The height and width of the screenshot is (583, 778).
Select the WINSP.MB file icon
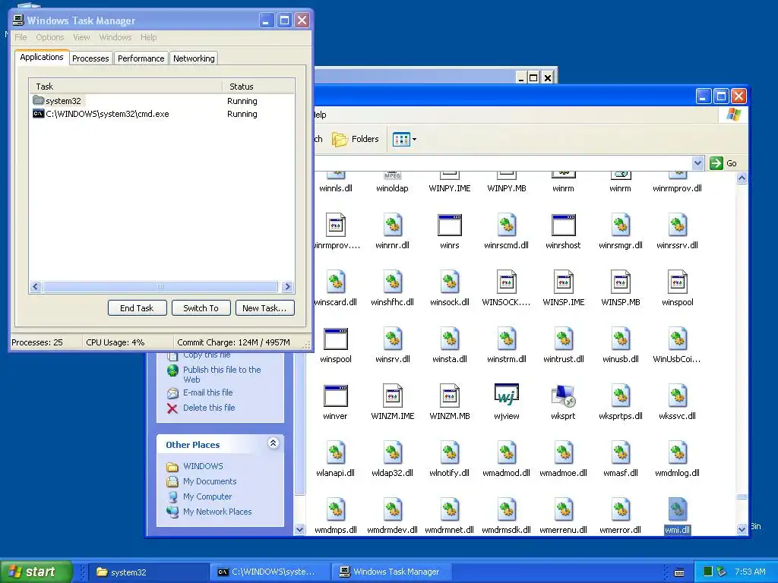point(621,282)
